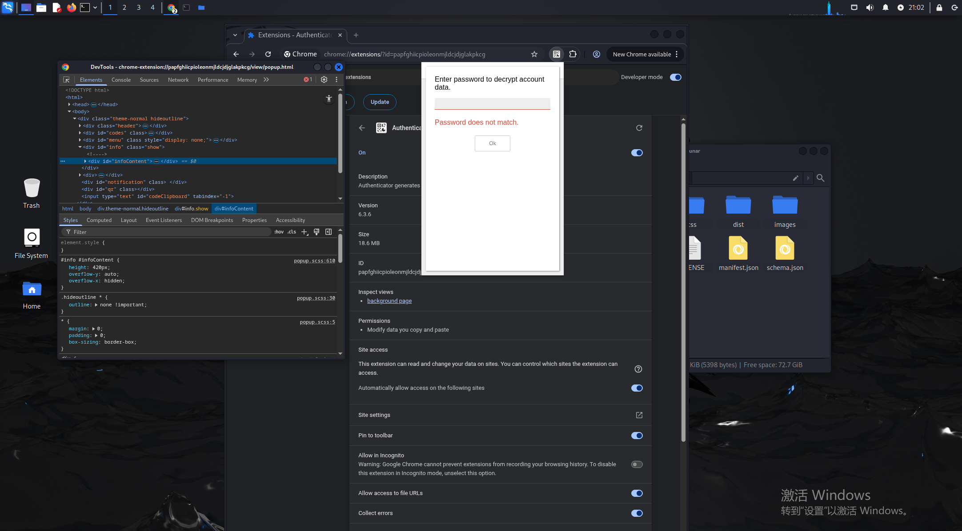962x531 pixels.
Task: Show more DevTools tabs chevron
Action: (266, 80)
